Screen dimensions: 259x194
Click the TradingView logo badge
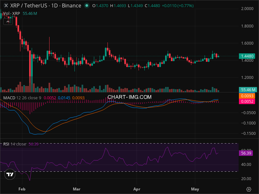click(10, 174)
